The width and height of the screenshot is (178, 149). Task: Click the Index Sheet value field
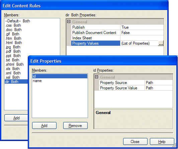pos(142,38)
